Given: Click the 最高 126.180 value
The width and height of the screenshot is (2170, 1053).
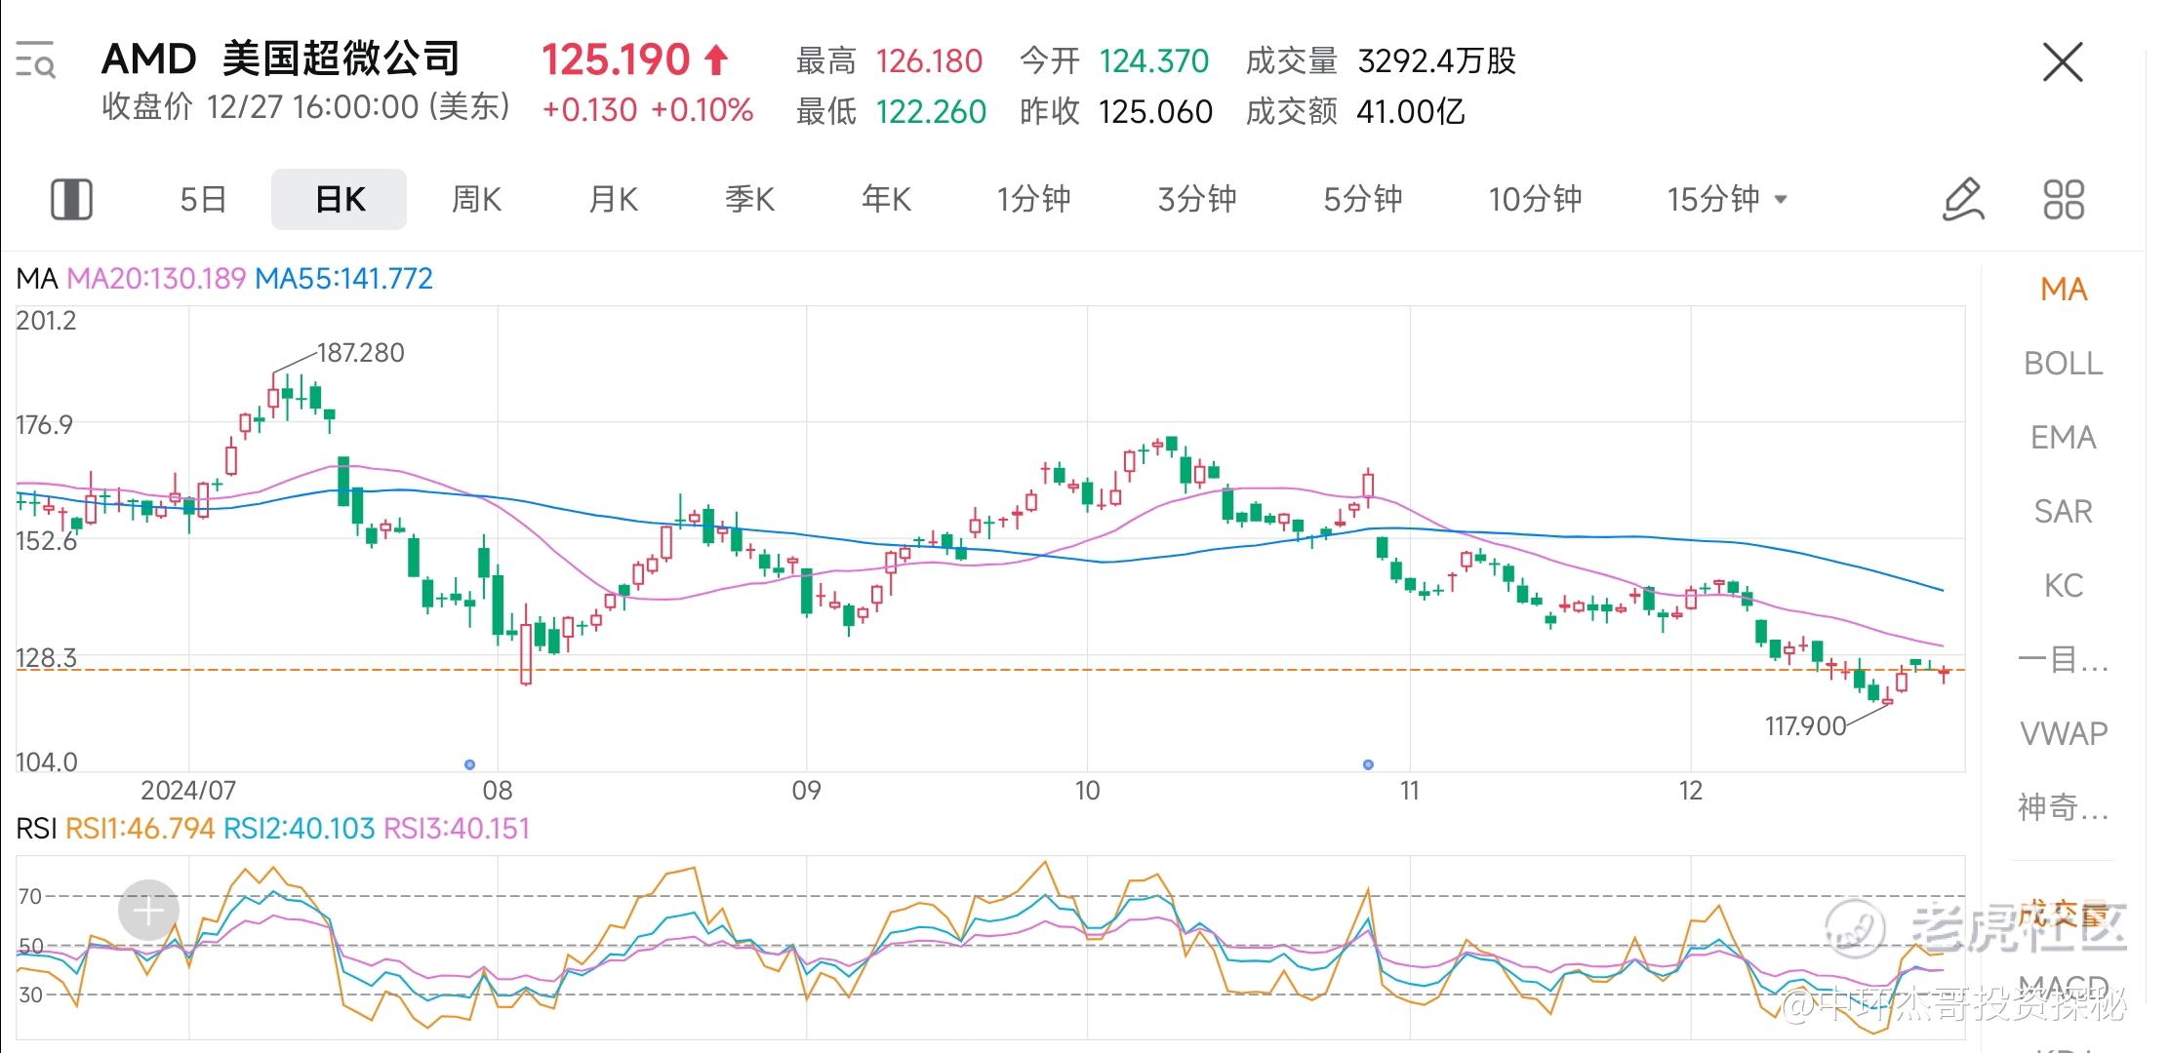Looking at the screenshot, I should (x=929, y=61).
